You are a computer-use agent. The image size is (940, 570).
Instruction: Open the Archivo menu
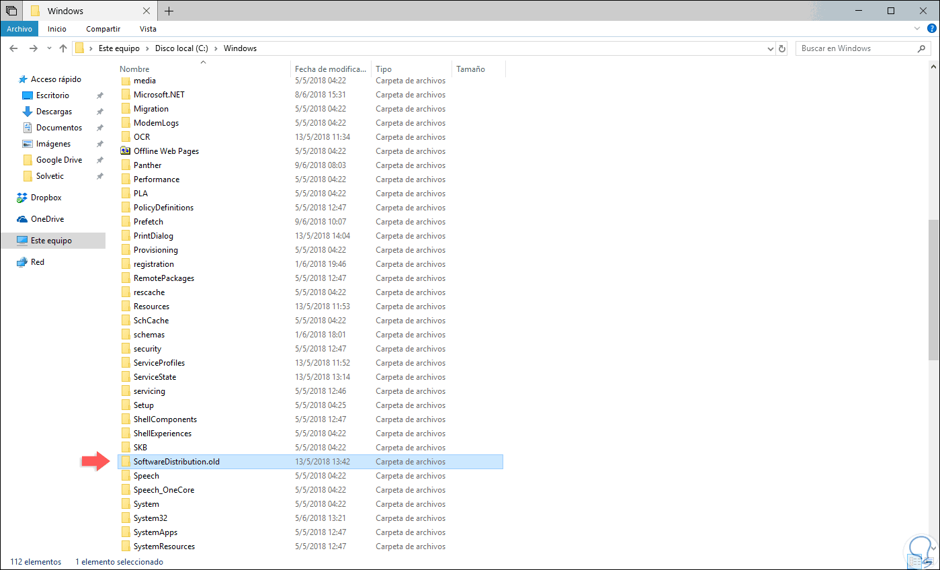pos(19,29)
